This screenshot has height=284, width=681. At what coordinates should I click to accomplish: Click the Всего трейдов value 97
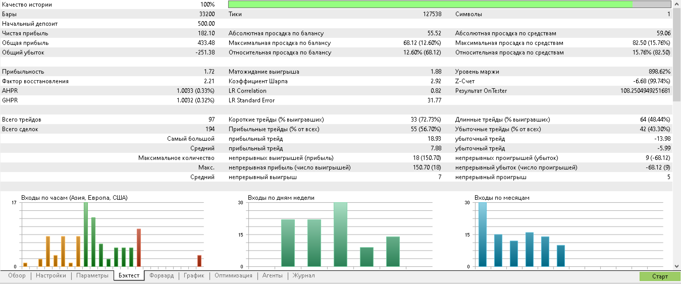pos(212,120)
